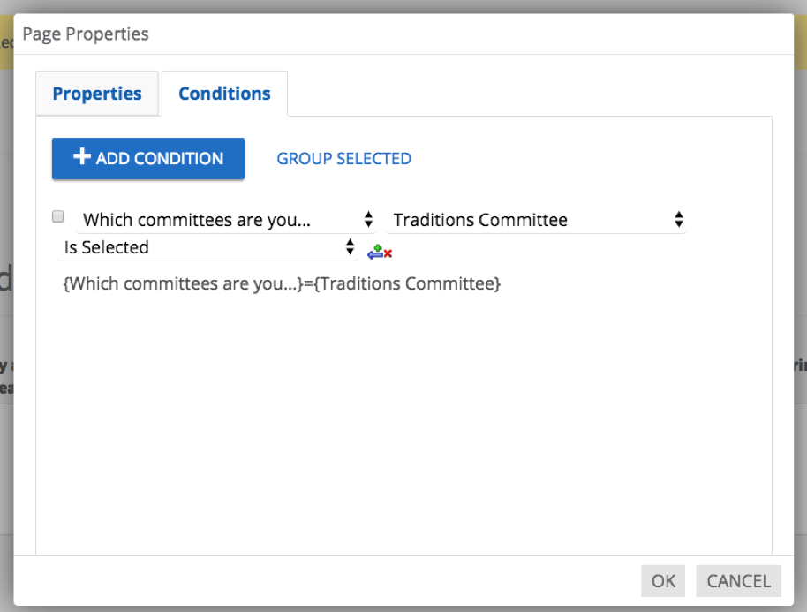Click the plus icon on Add Condition
The image size is (807, 612).
click(x=82, y=157)
